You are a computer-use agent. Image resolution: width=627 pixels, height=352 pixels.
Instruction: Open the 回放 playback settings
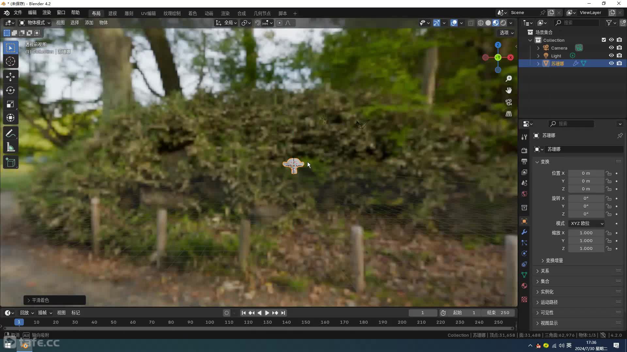27,313
